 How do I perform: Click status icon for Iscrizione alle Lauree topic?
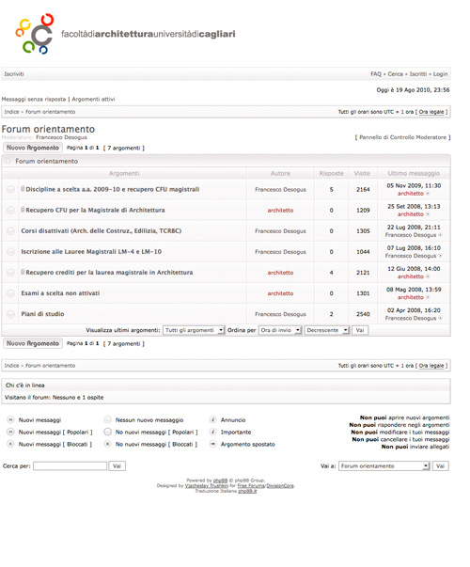tap(10, 252)
